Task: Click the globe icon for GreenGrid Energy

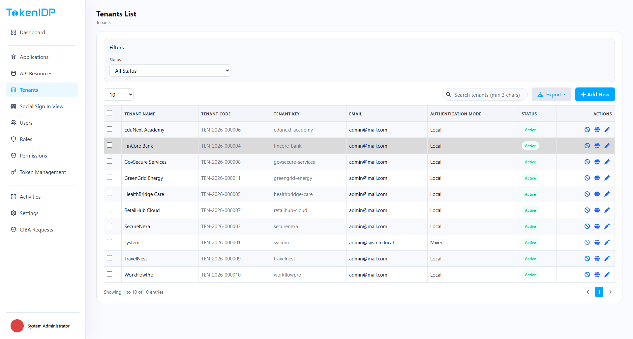Action: pos(597,178)
